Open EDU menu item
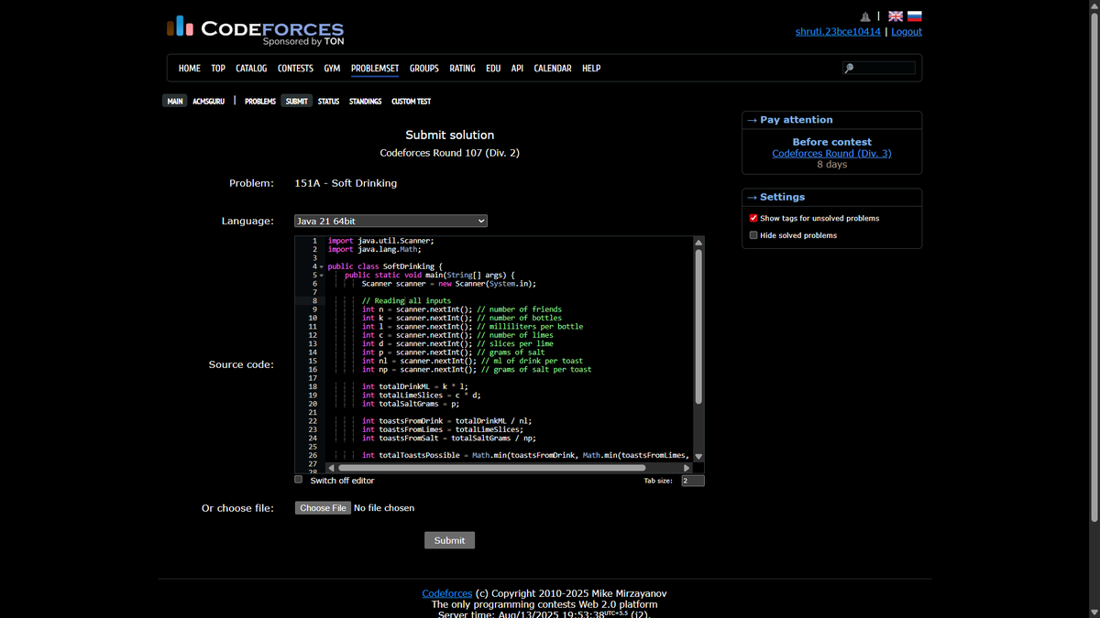The image size is (1100, 618). (493, 68)
